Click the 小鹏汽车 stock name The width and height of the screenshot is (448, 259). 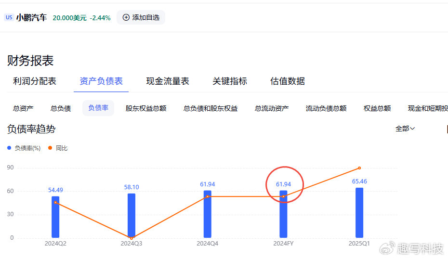point(31,18)
